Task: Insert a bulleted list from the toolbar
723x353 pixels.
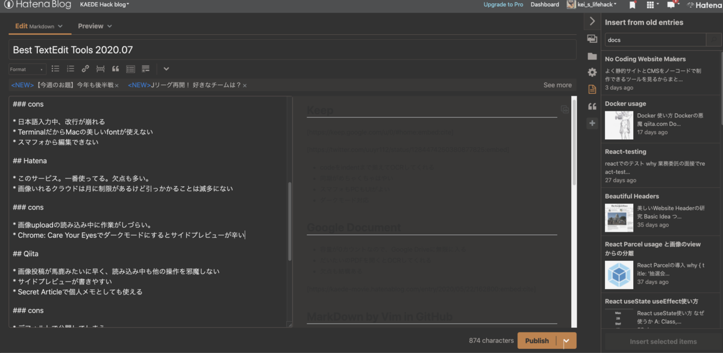Action: coord(55,69)
